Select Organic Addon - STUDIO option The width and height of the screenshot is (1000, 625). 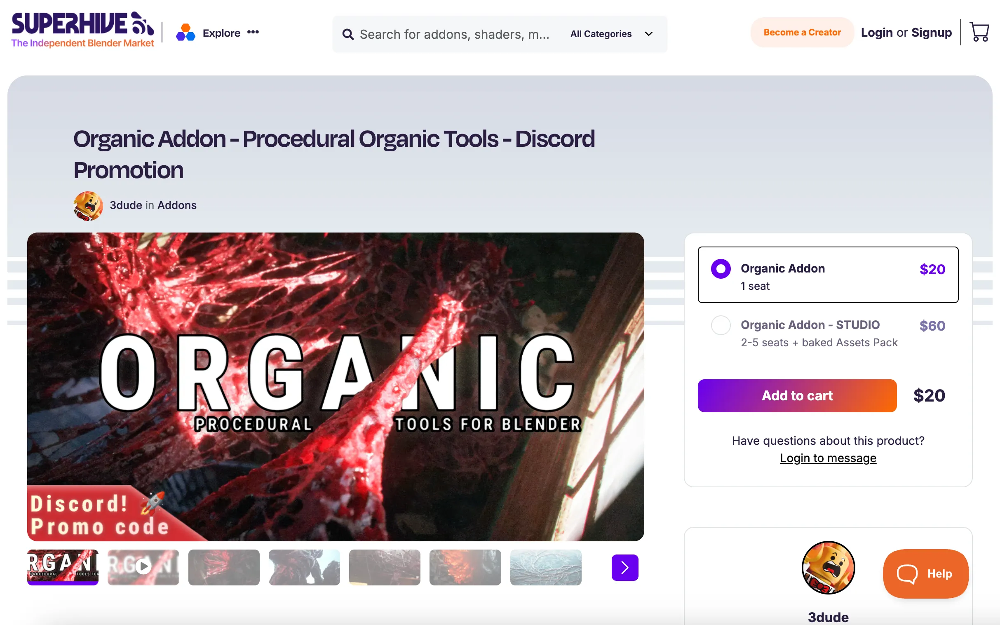pos(721,325)
